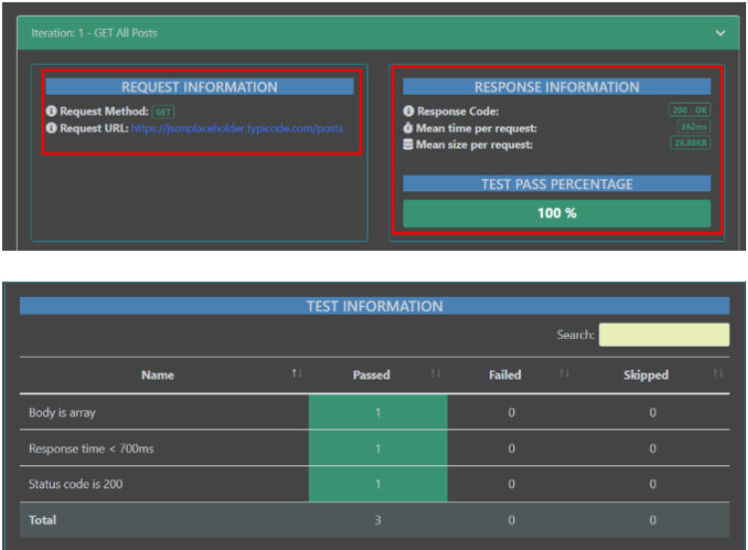This screenshot has width=748, height=550.
Task: Click the 26.88KB mean size badge
Action: [690, 144]
